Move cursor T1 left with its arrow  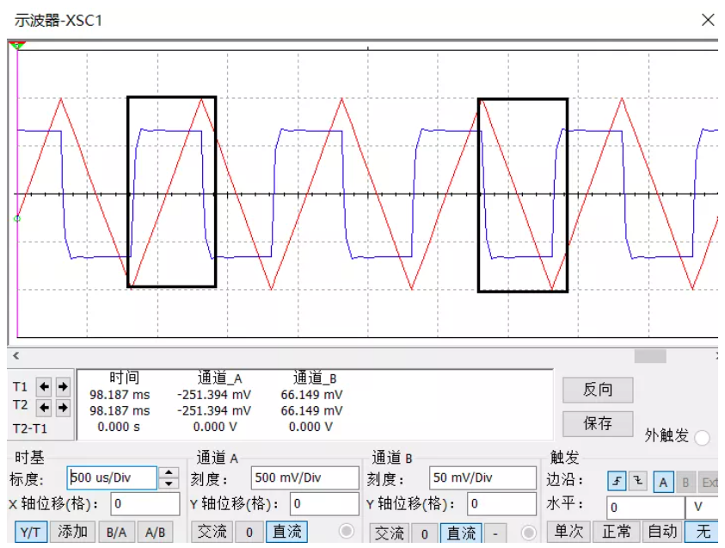(x=44, y=386)
